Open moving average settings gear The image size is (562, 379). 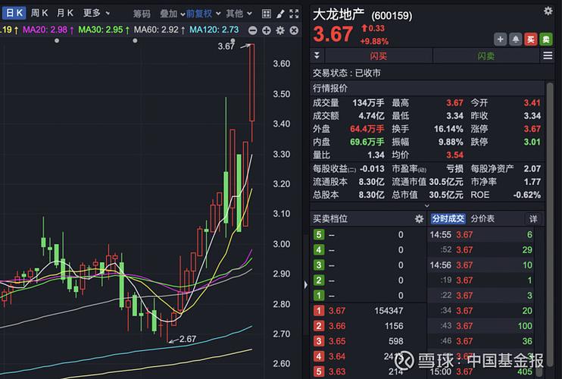[280, 30]
